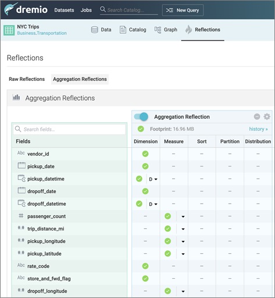This screenshot has width=275, height=298.
Task: Click the Data database icon
Action: (x=95, y=30)
